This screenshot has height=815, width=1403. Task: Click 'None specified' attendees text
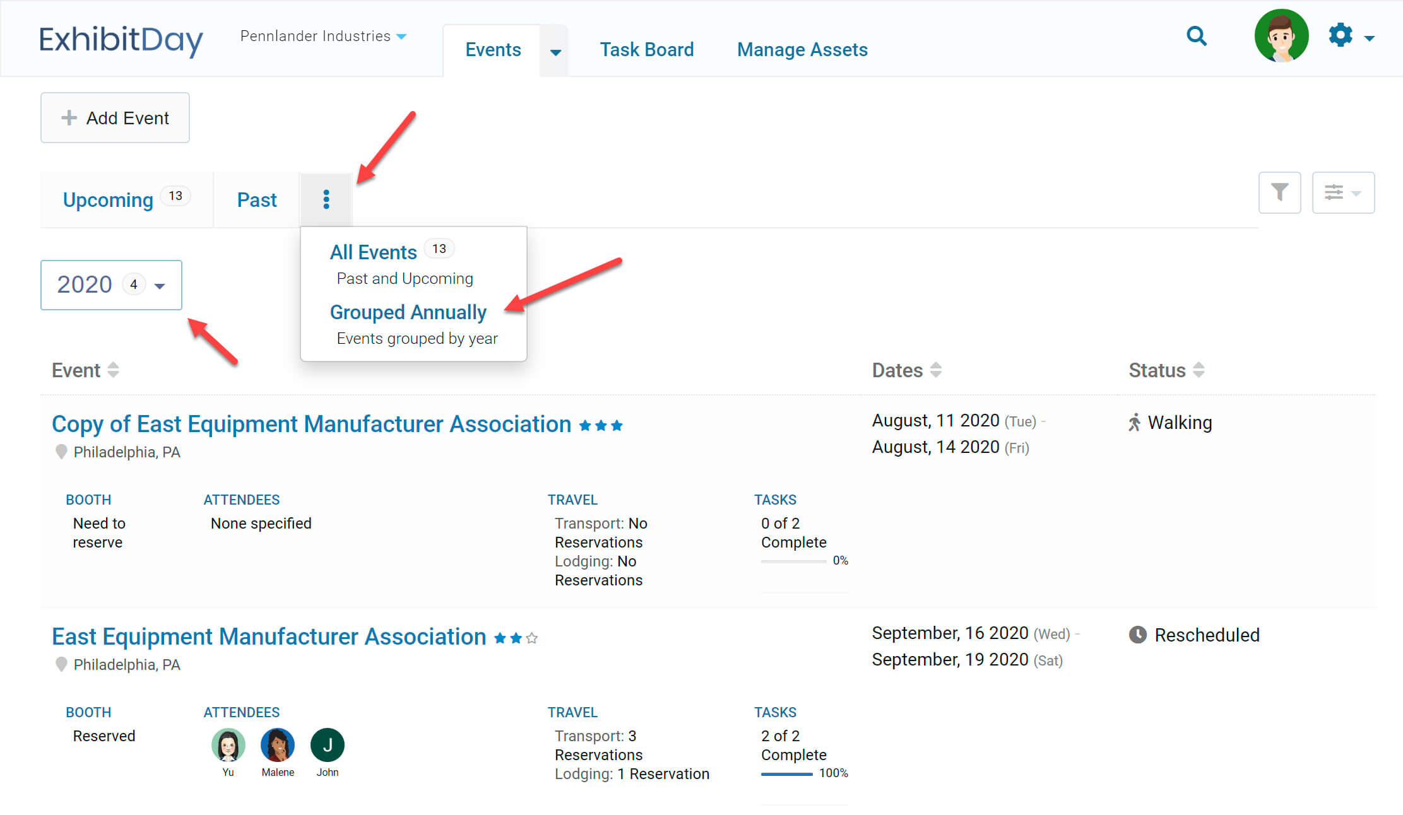pos(261,523)
